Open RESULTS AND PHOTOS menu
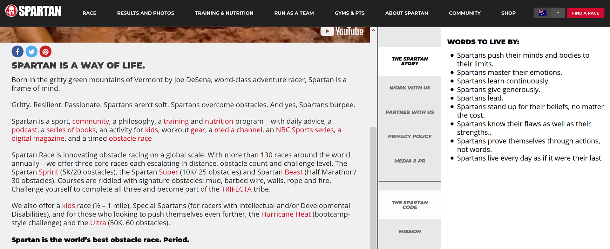This screenshot has width=610, height=249. (x=146, y=13)
